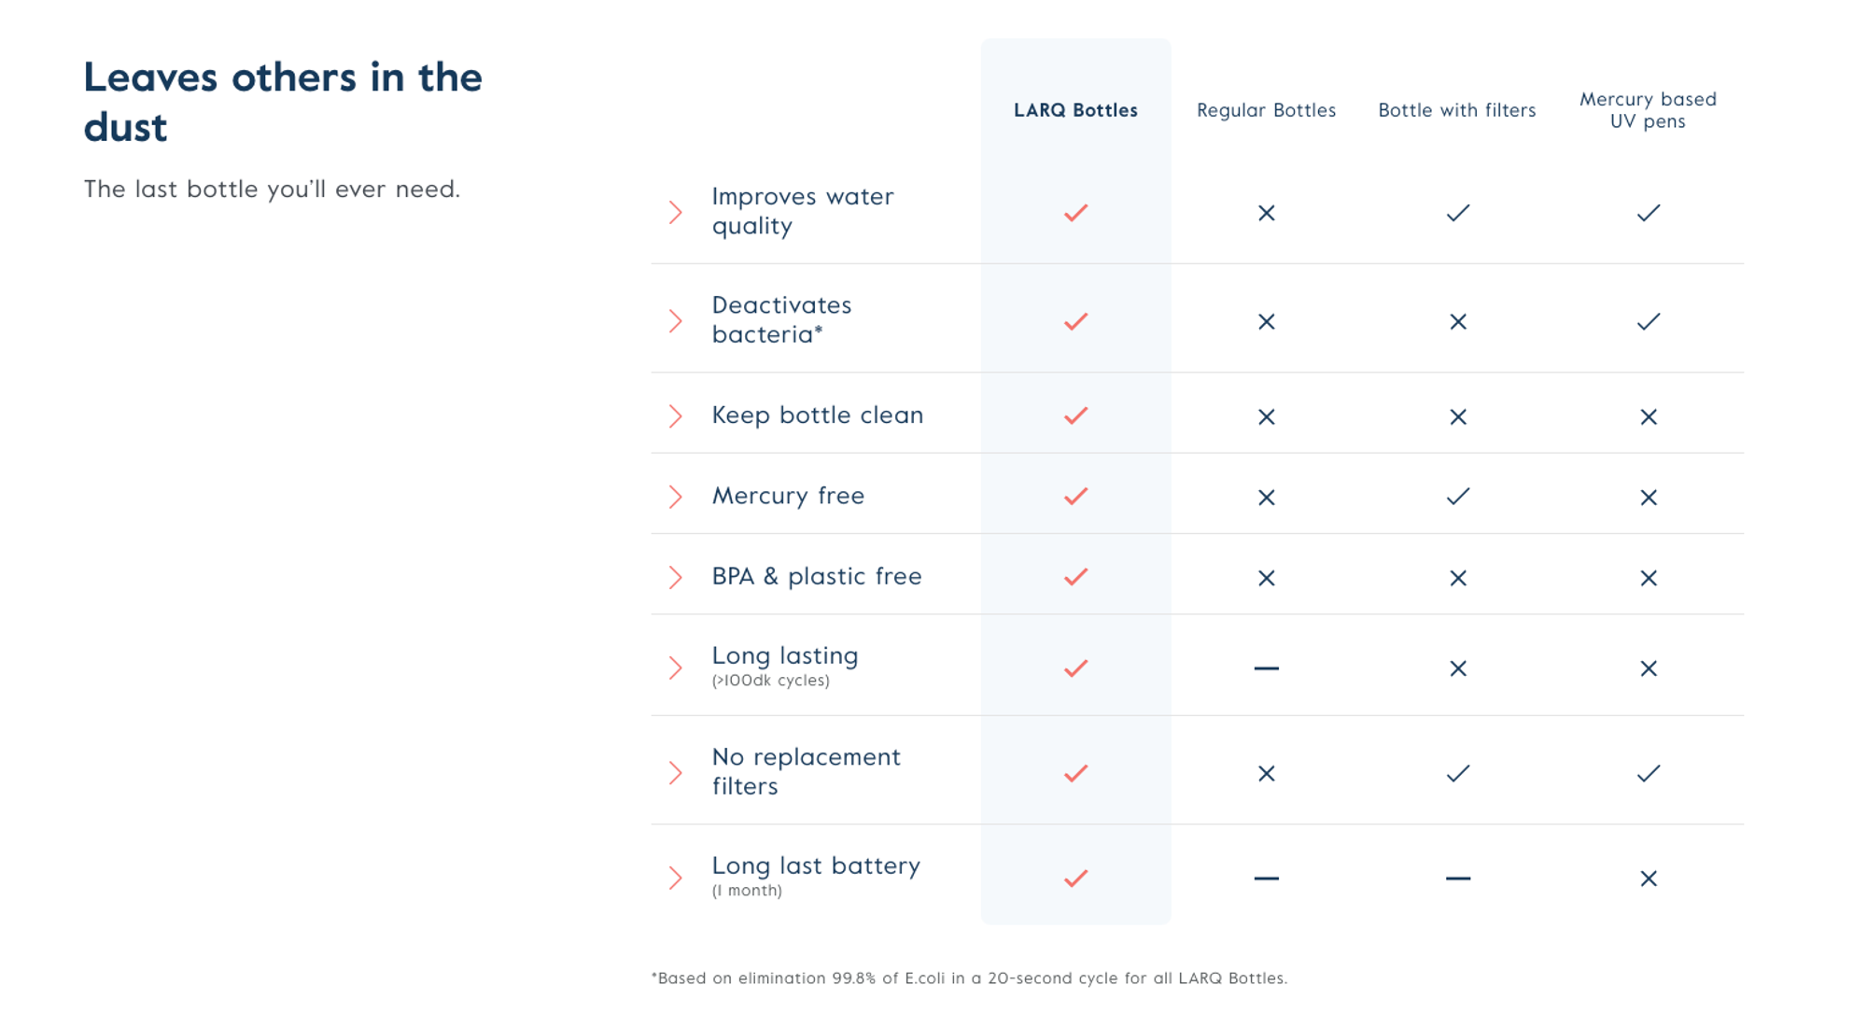Click LARQ red checkmark for Improves water quality
1867x1027 pixels.
point(1076,213)
